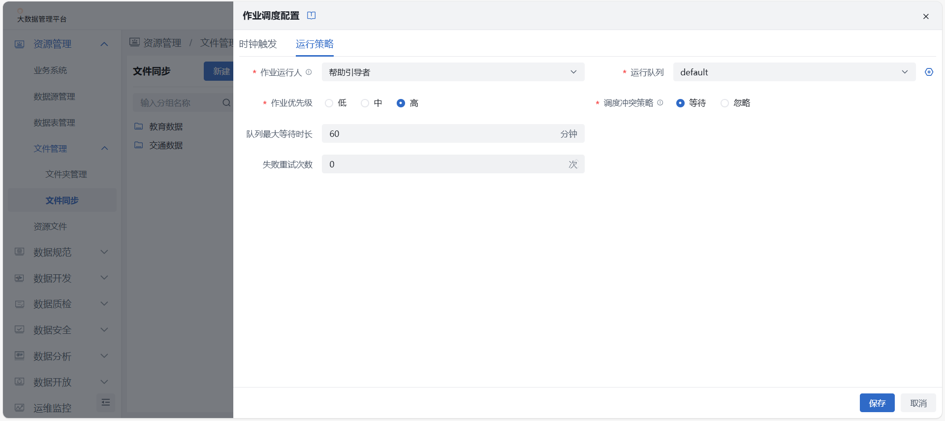The height and width of the screenshot is (421, 945).
Task: Select the 交通数据 group
Action: point(166,145)
